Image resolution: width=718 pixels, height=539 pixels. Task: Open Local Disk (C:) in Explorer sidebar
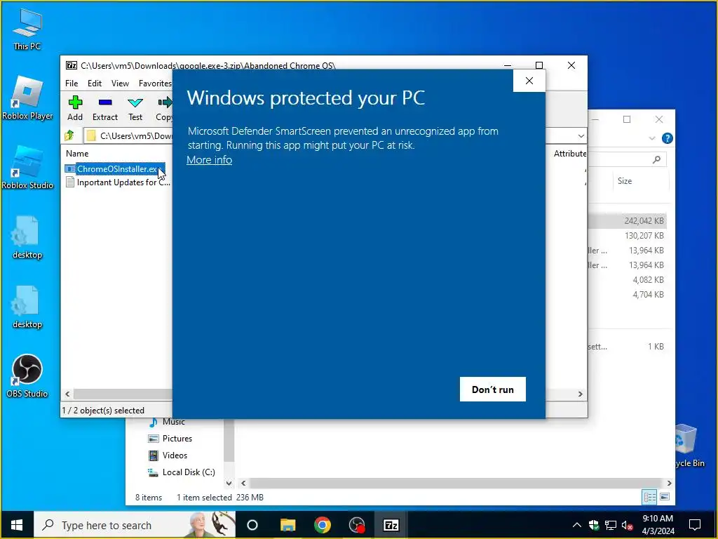point(182,472)
